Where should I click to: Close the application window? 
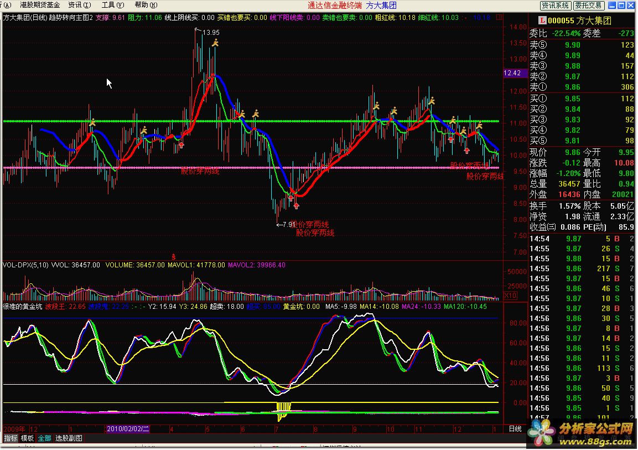point(630,6)
